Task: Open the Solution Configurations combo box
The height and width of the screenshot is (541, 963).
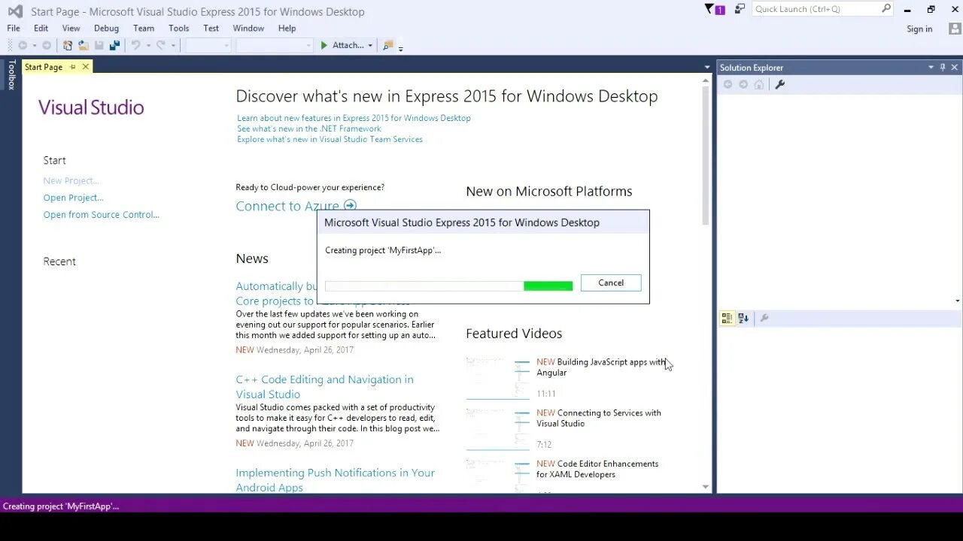Action: point(208,46)
